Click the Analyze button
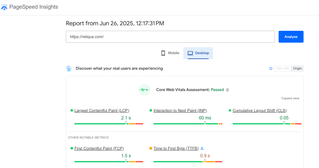This screenshot has height=168, width=319. 291,37
